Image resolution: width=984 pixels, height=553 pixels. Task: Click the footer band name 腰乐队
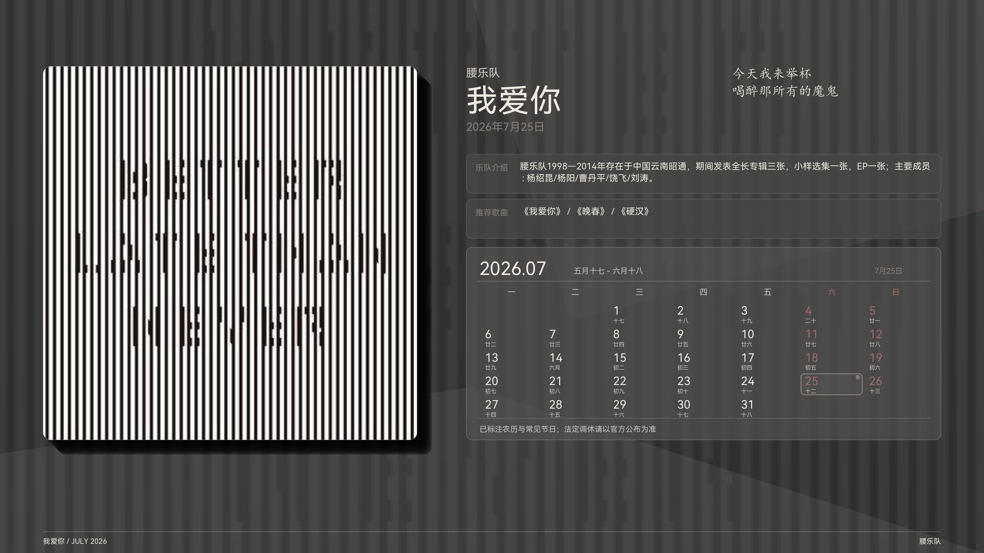point(930,541)
